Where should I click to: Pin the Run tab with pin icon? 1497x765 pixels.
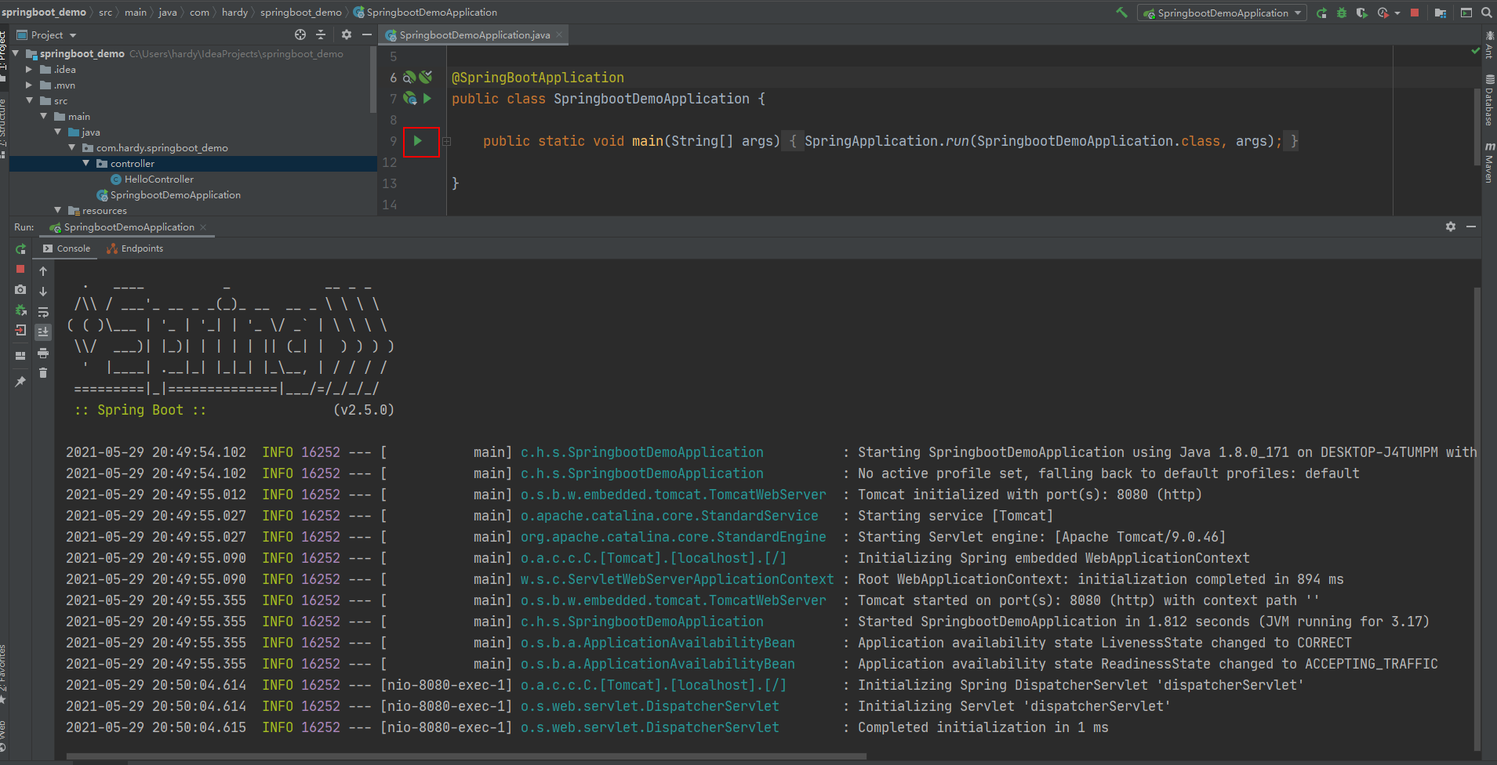[20, 382]
